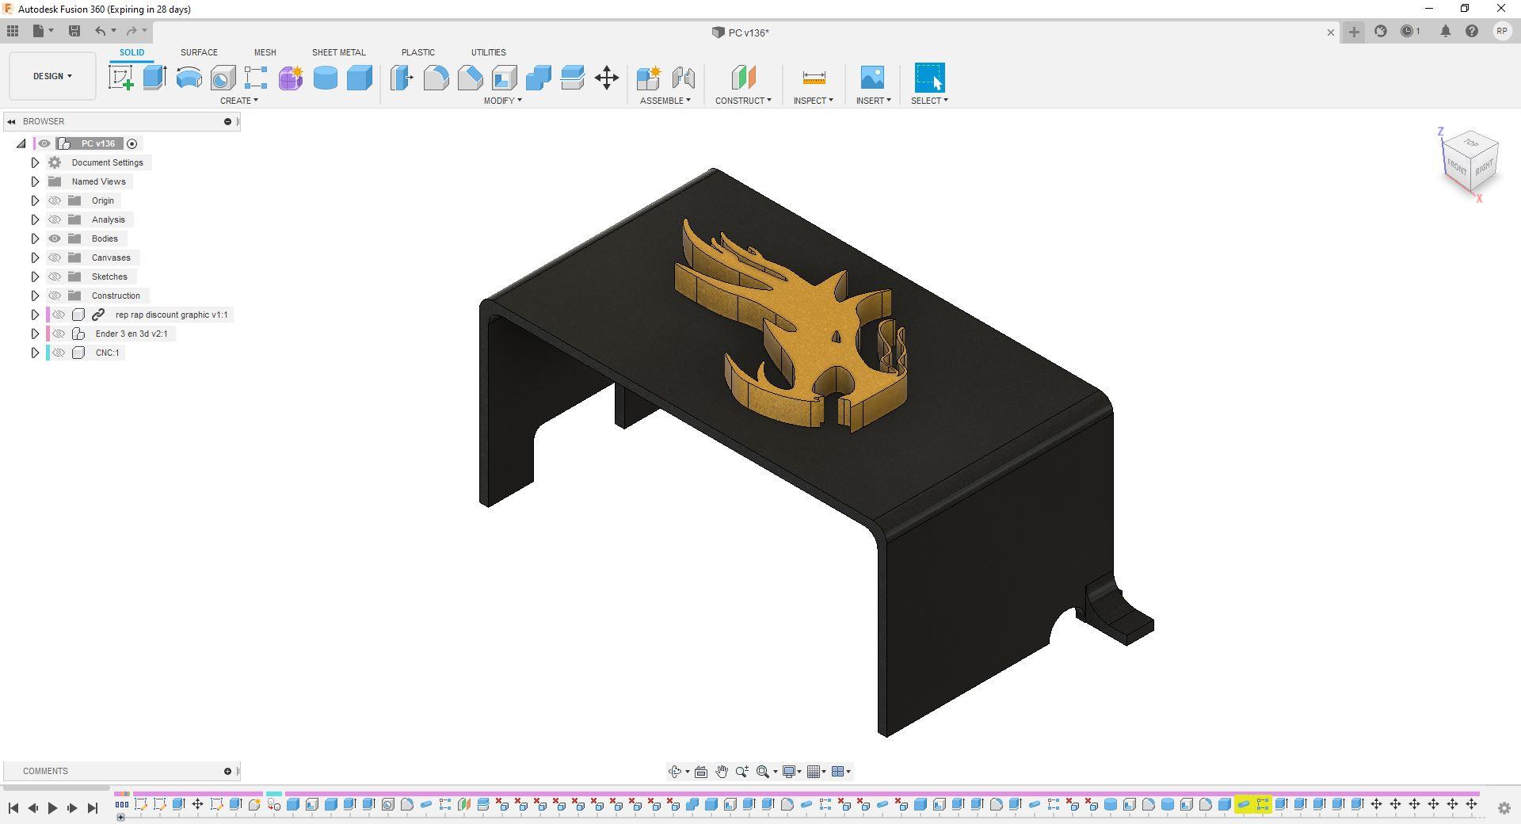Expand the Bodies folder
The width and height of the screenshot is (1521, 824).
click(x=35, y=238)
